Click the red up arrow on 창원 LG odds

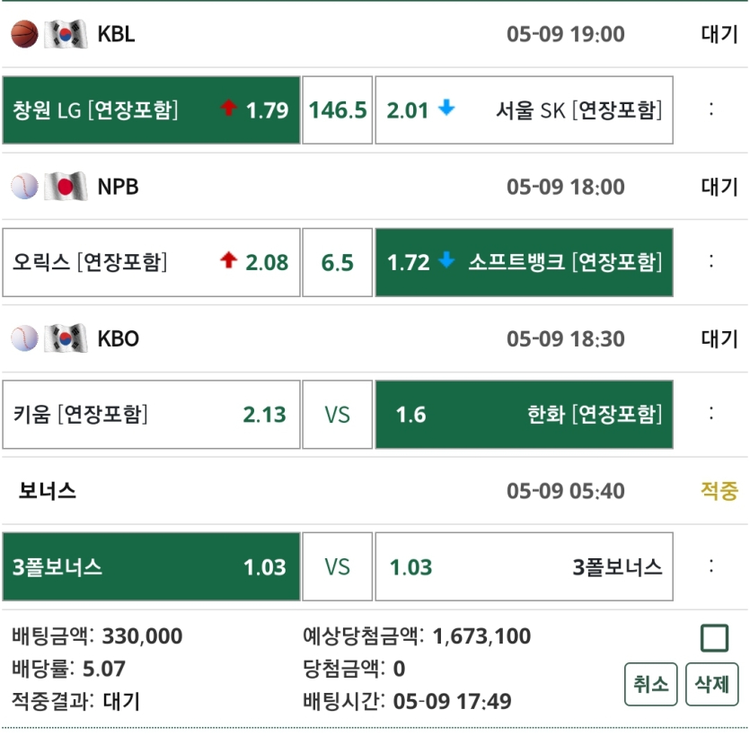point(228,110)
